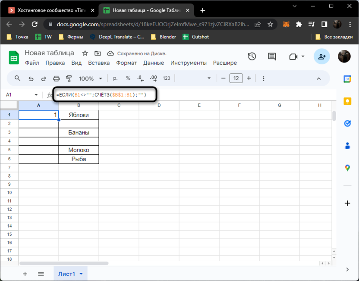Open the Лист1 sheet tab menu arrow
The image size is (359, 281).
81,274
